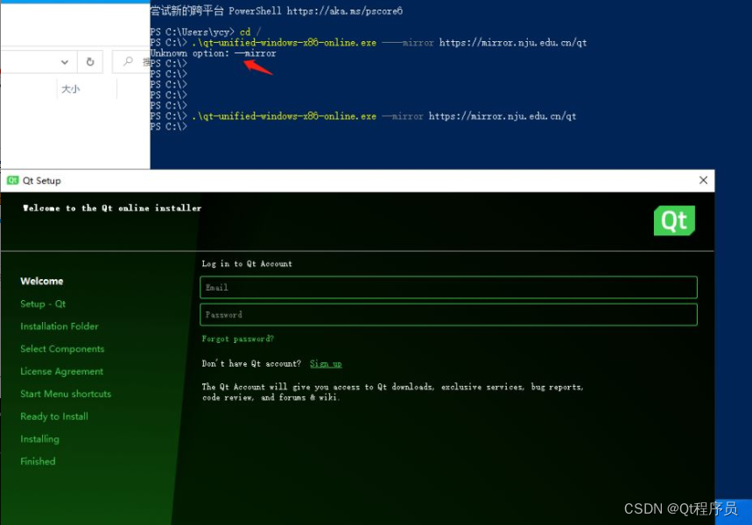Select Setup - Qt in the sidebar
This screenshot has height=525, width=752.
(42, 304)
